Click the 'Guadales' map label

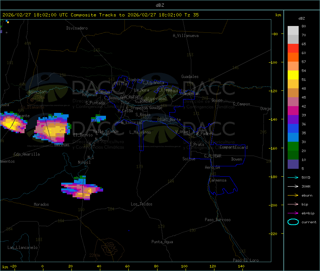click(x=190, y=77)
